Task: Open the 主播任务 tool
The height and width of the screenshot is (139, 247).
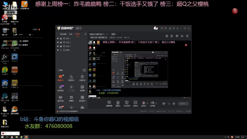Action: coord(82,78)
